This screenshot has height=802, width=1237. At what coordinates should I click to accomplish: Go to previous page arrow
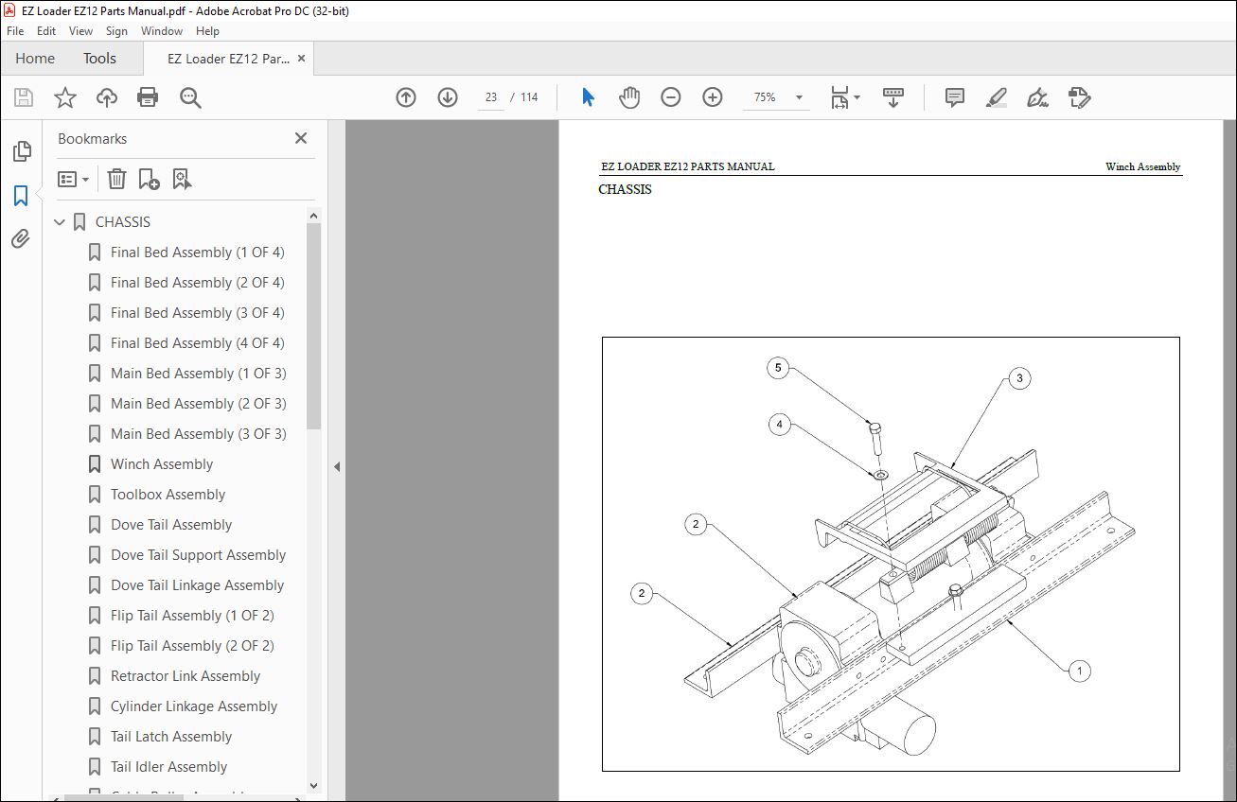[406, 97]
